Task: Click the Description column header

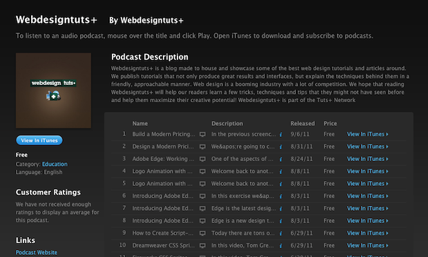Action: pos(227,124)
